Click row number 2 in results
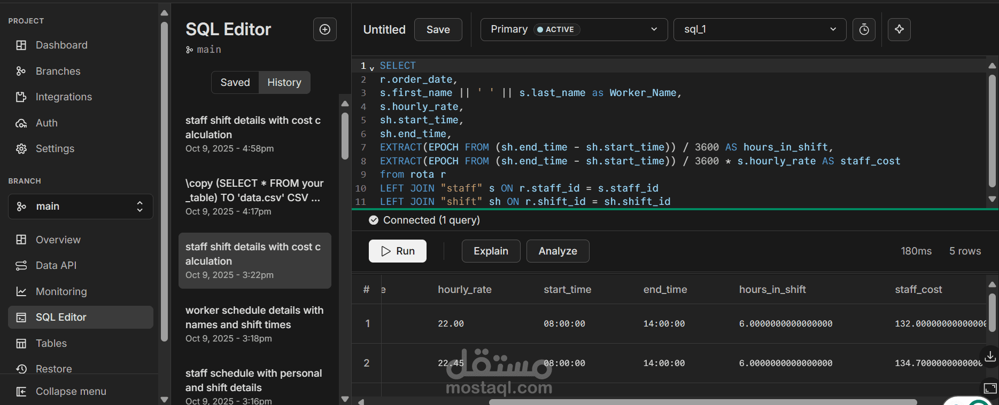This screenshot has width=999, height=405. click(x=367, y=363)
